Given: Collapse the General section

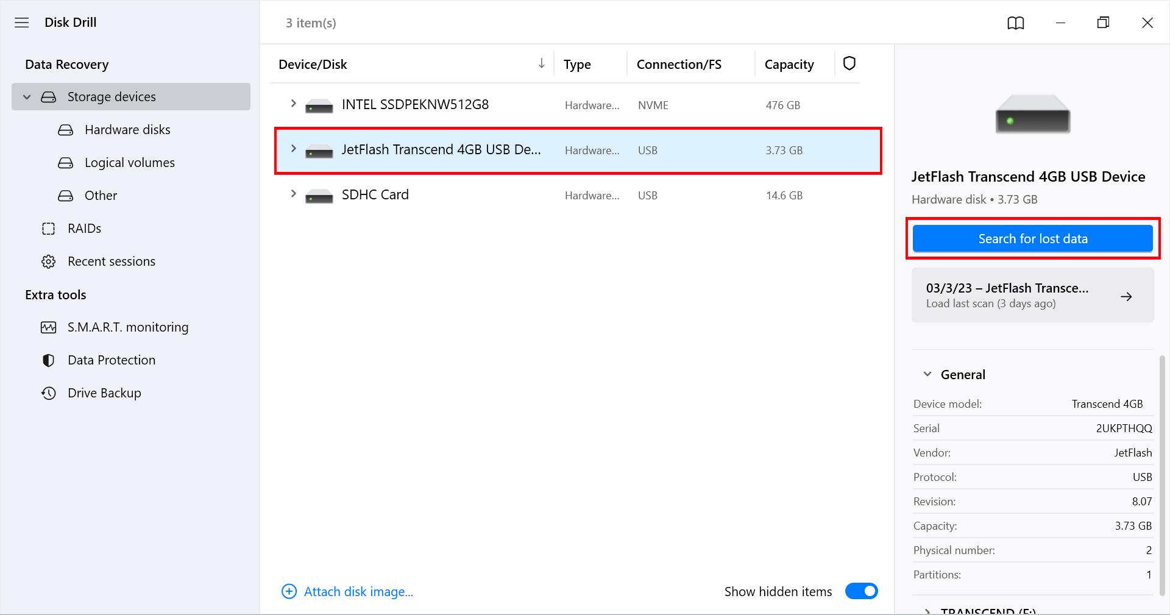Looking at the screenshot, I should click(927, 374).
